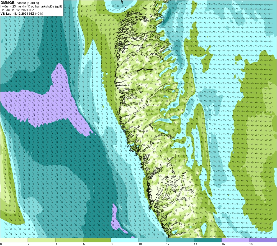
Task: Click the 'DMI/IGB' title text
Action: 7,3
